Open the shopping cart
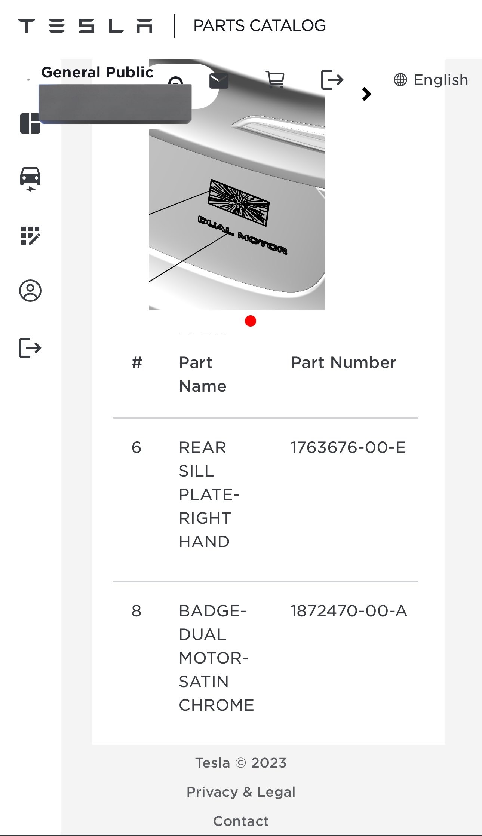482x836 pixels. coord(276,80)
